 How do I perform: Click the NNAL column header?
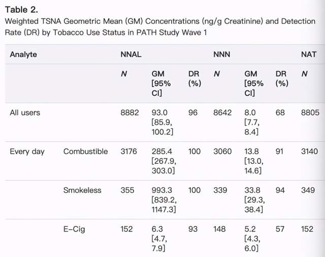pyautogui.click(x=131, y=54)
